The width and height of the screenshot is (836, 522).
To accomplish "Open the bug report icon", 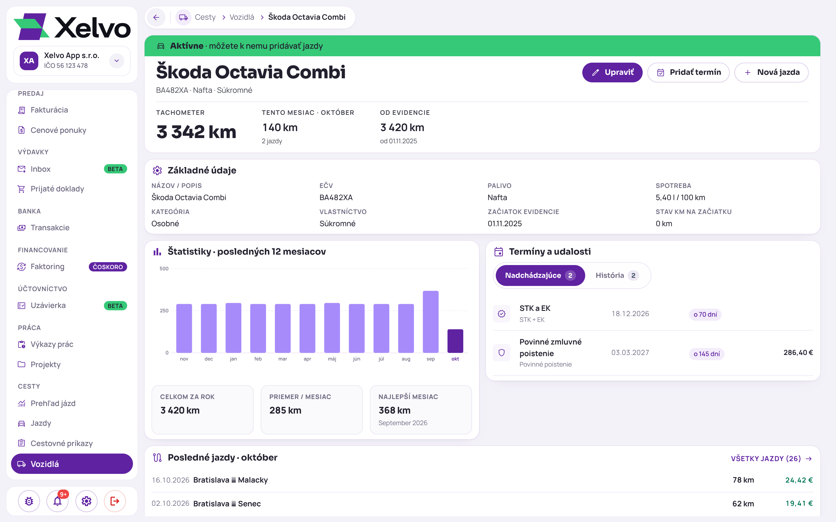I will click(29, 501).
